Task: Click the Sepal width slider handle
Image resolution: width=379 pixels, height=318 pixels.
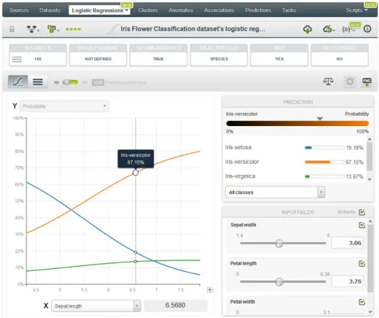Action: tap(279, 243)
